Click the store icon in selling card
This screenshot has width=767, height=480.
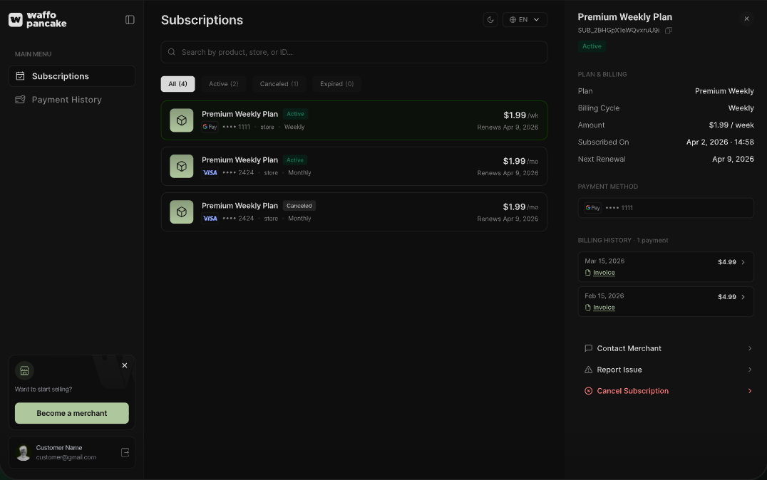24,371
